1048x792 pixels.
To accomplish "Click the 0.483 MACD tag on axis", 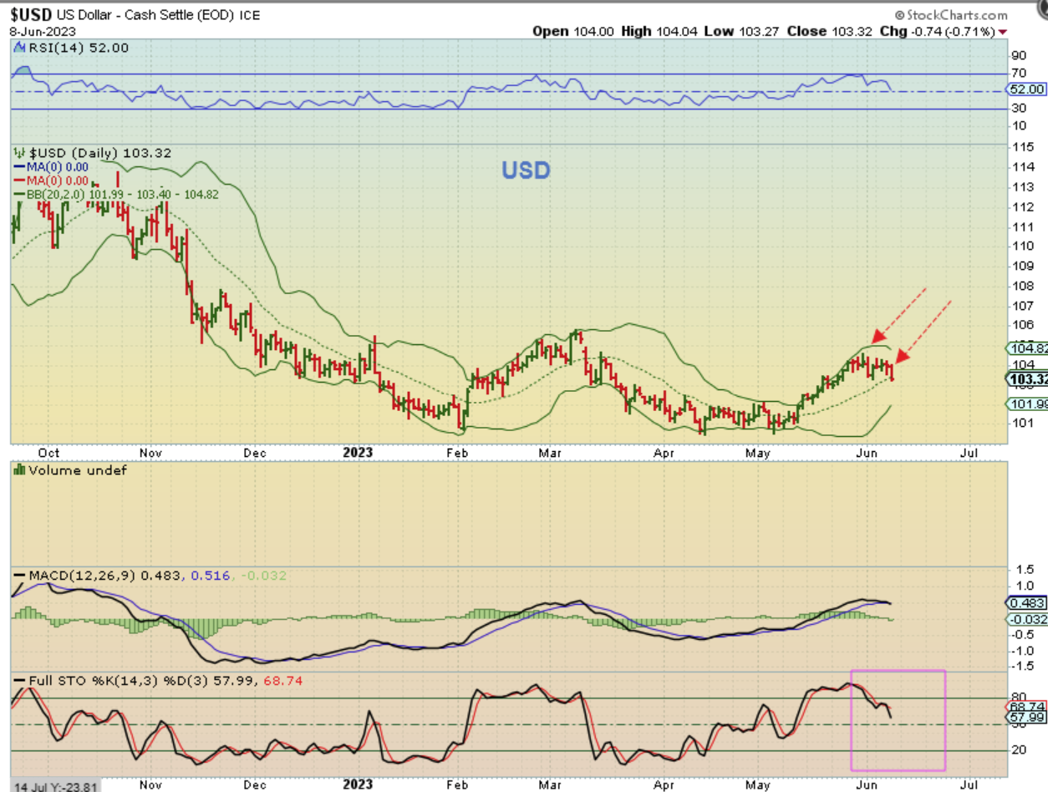I will tap(1028, 602).
